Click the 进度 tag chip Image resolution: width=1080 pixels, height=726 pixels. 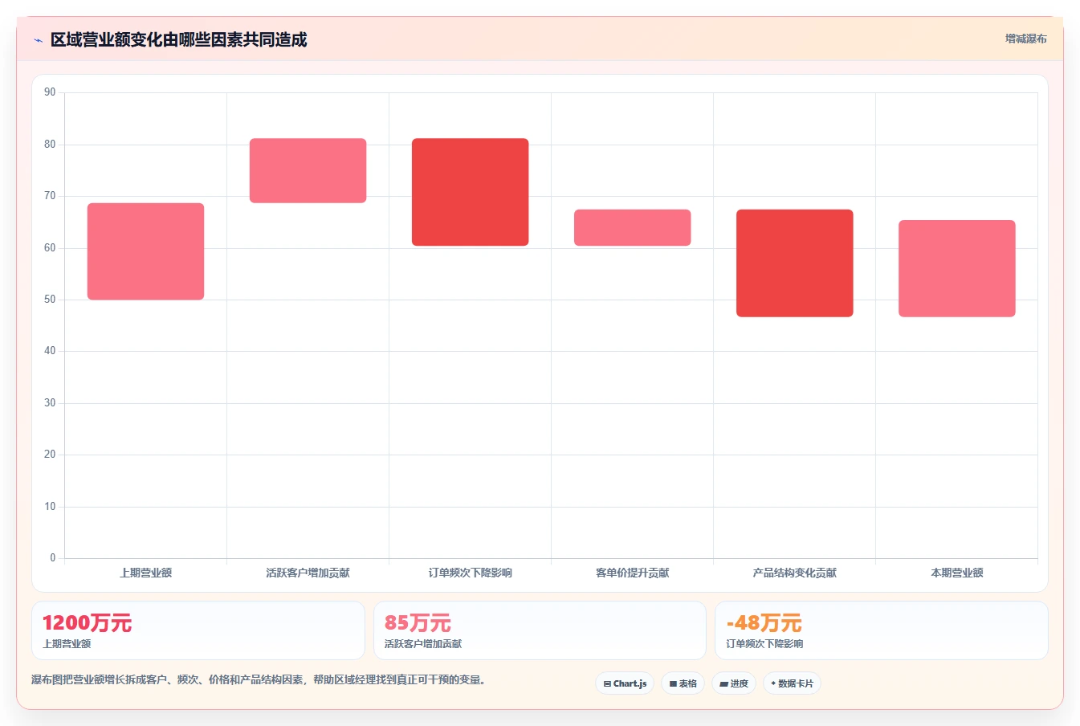pyautogui.click(x=734, y=683)
